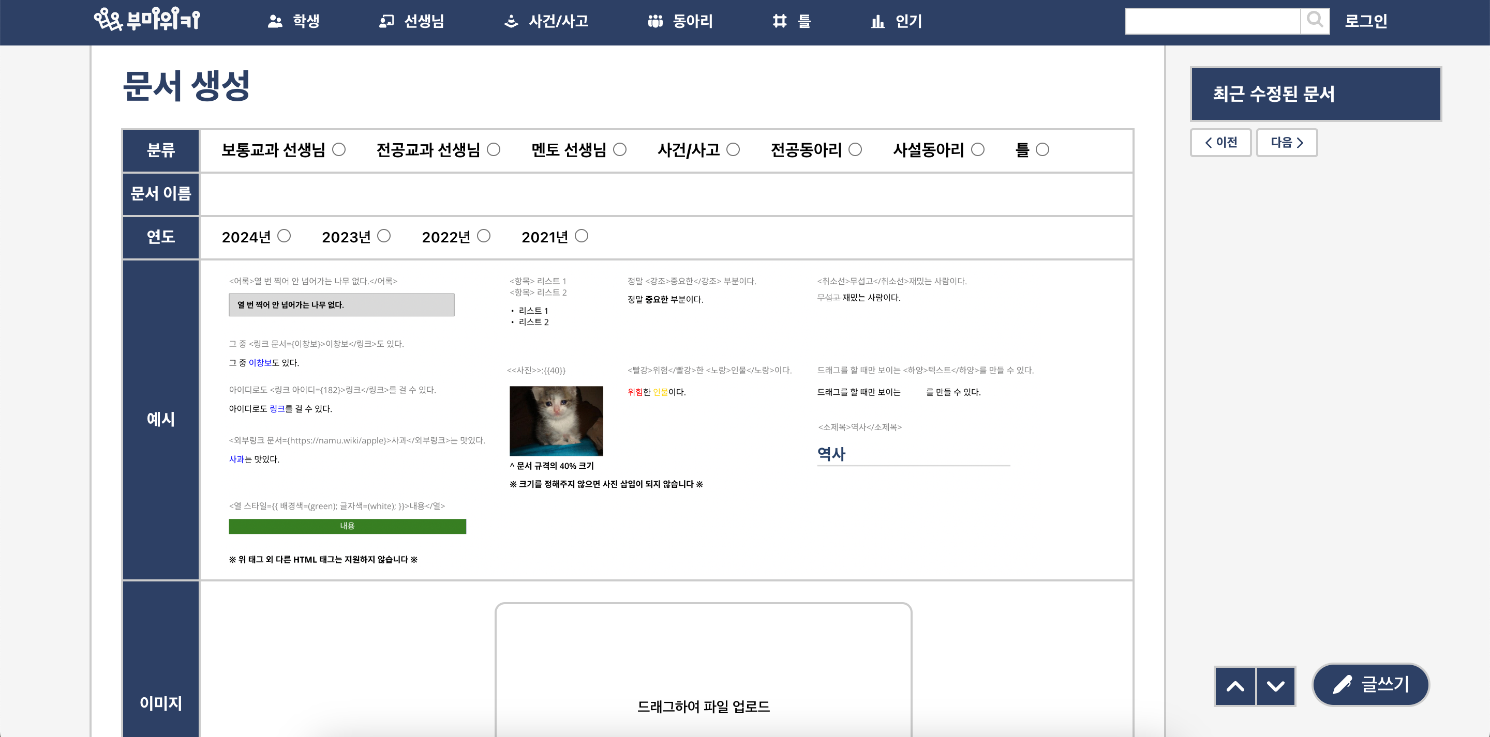This screenshot has width=1490, height=737.
Task: Click the scroll-down arrow button
Action: pyautogui.click(x=1275, y=686)
